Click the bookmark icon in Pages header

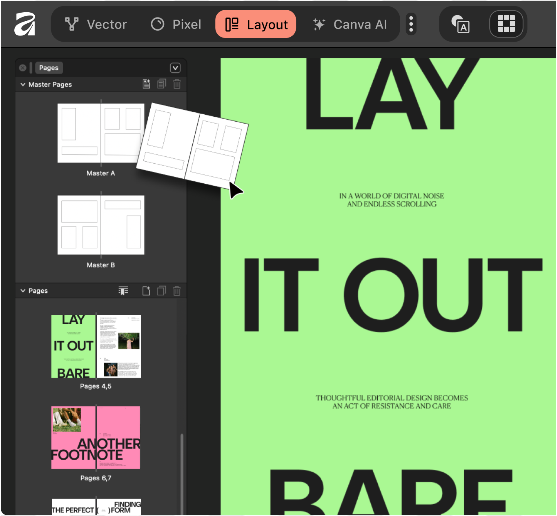(x=123, y=291)
